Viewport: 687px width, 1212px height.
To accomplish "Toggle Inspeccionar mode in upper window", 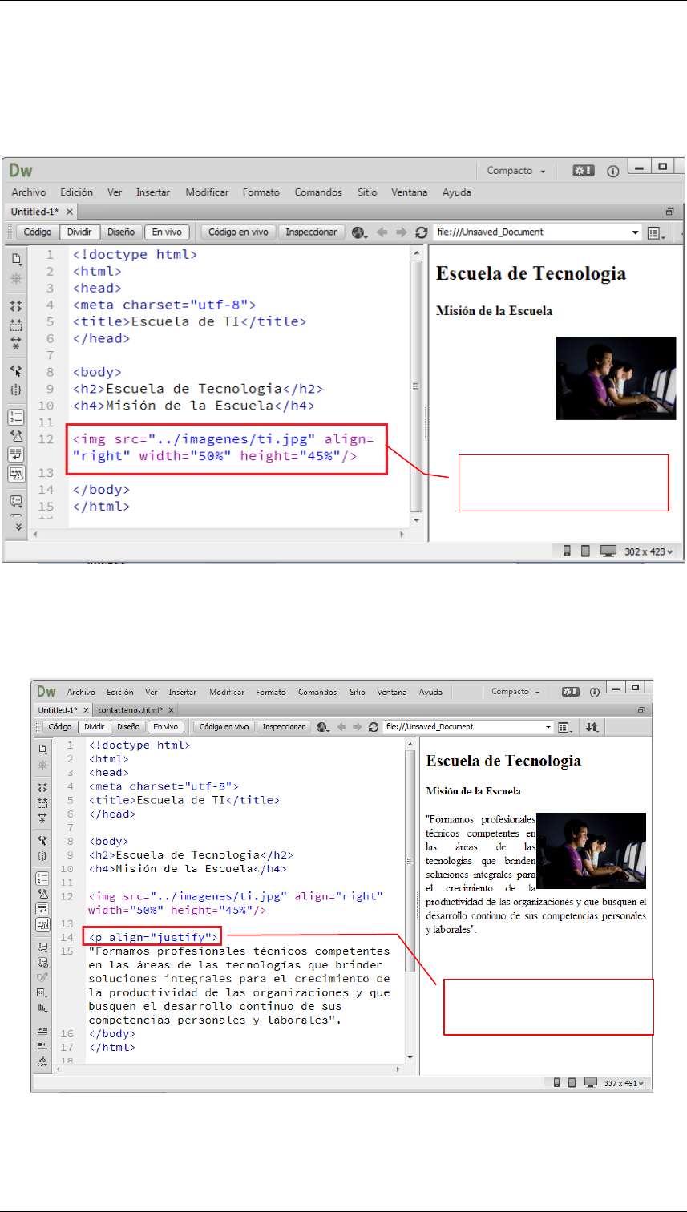I will (312, 232).
